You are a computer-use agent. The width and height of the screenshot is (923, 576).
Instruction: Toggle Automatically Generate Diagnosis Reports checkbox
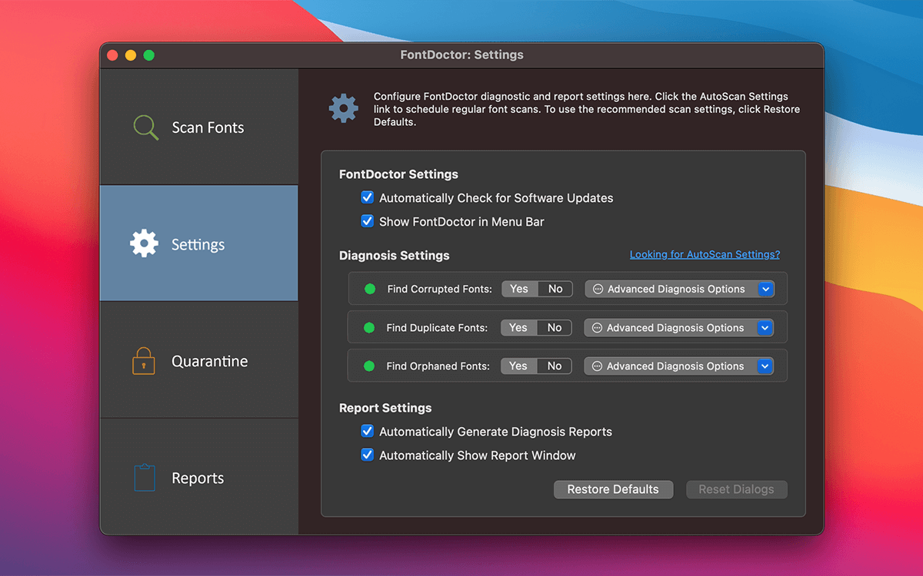pos(367,431)
